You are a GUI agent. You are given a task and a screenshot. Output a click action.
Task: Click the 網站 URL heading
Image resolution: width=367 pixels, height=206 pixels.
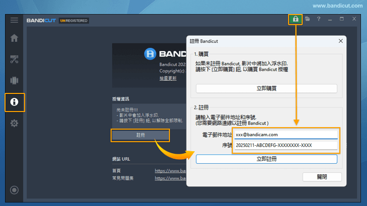click(x=121, y=159)
